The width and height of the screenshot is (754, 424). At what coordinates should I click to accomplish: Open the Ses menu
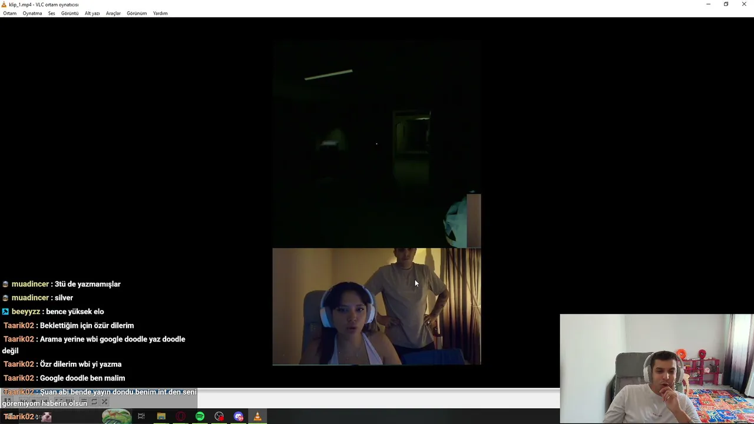pyautogui.click(x=51, y=13)
